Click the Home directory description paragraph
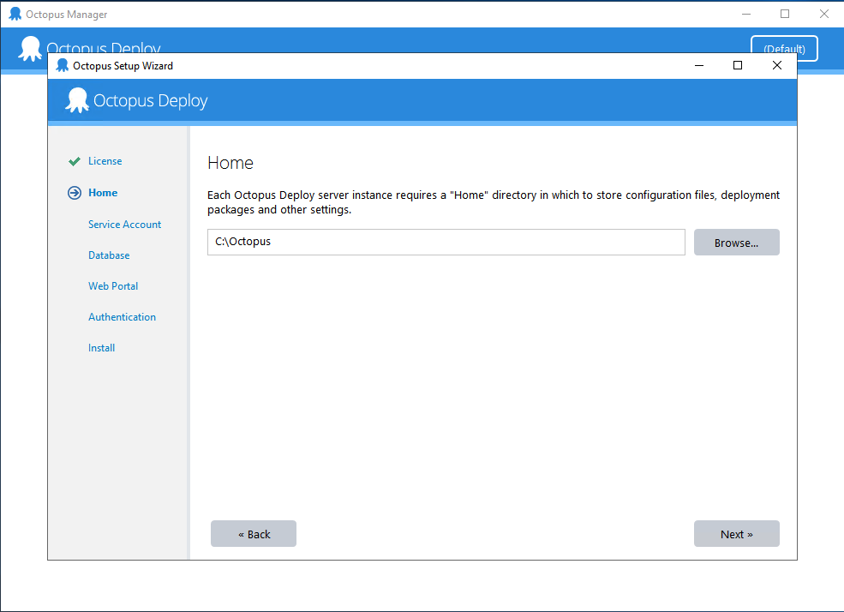844x612 pixels. [x=494, y=202]
